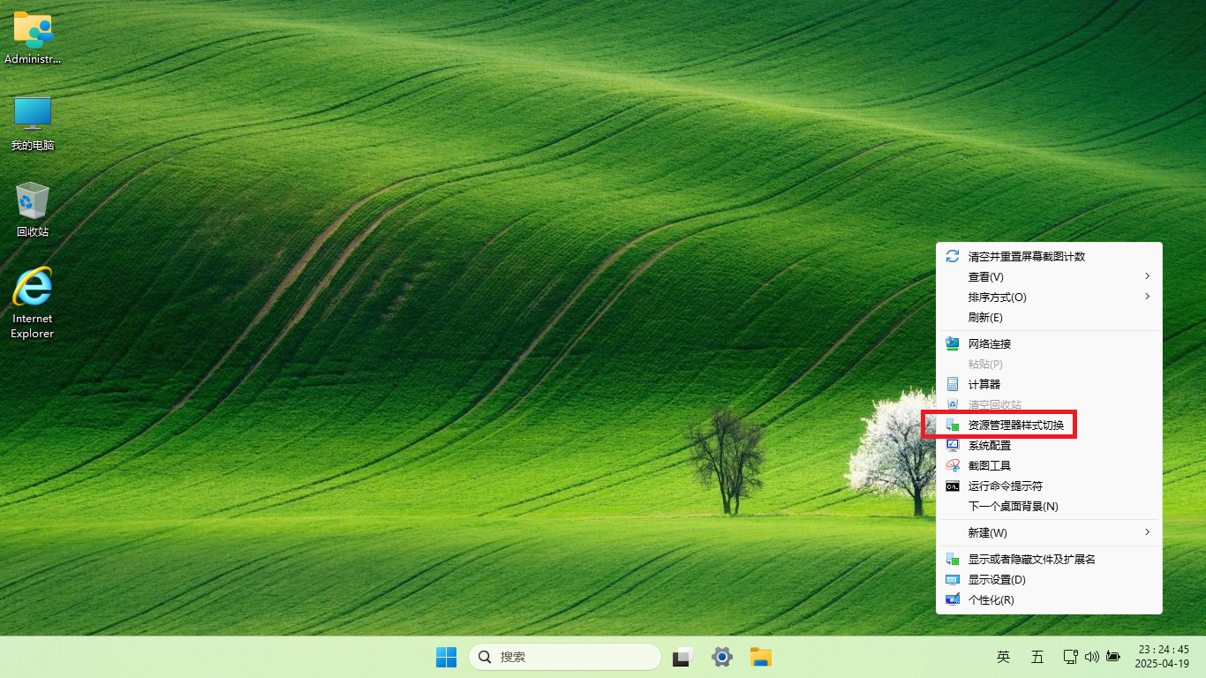Launch 截图工具 from the context menu
This screenshot has height=678, width=1206.
(x=1049, y=465)
